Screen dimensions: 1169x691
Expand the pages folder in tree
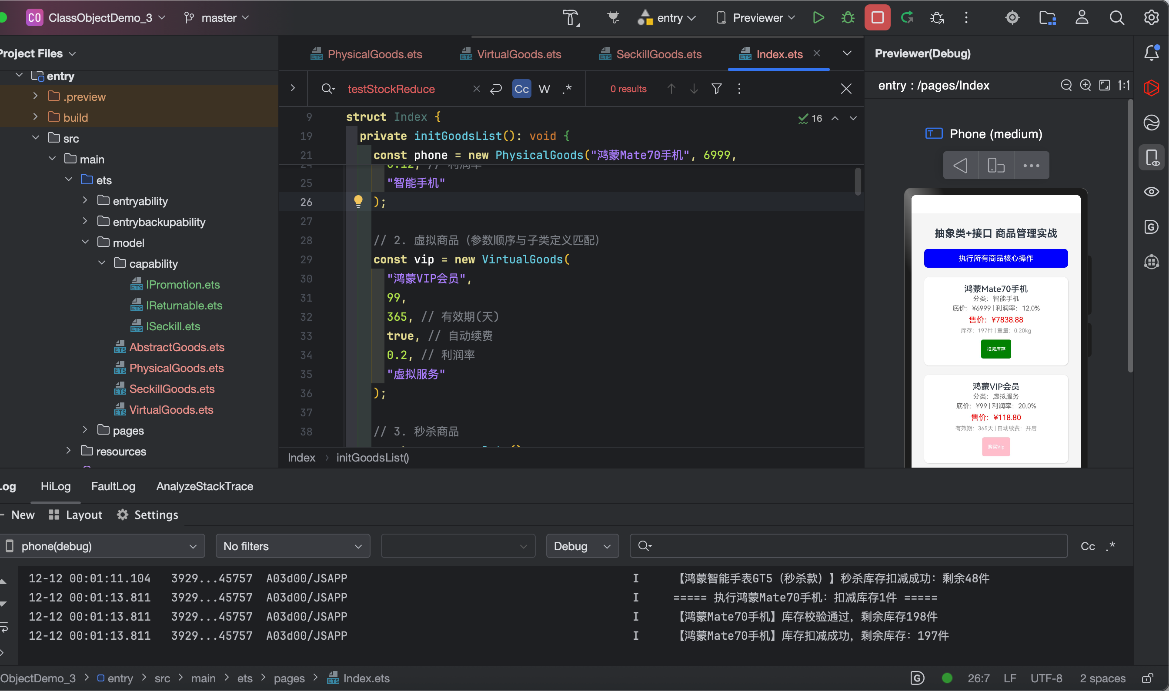(x=85, y=430)
